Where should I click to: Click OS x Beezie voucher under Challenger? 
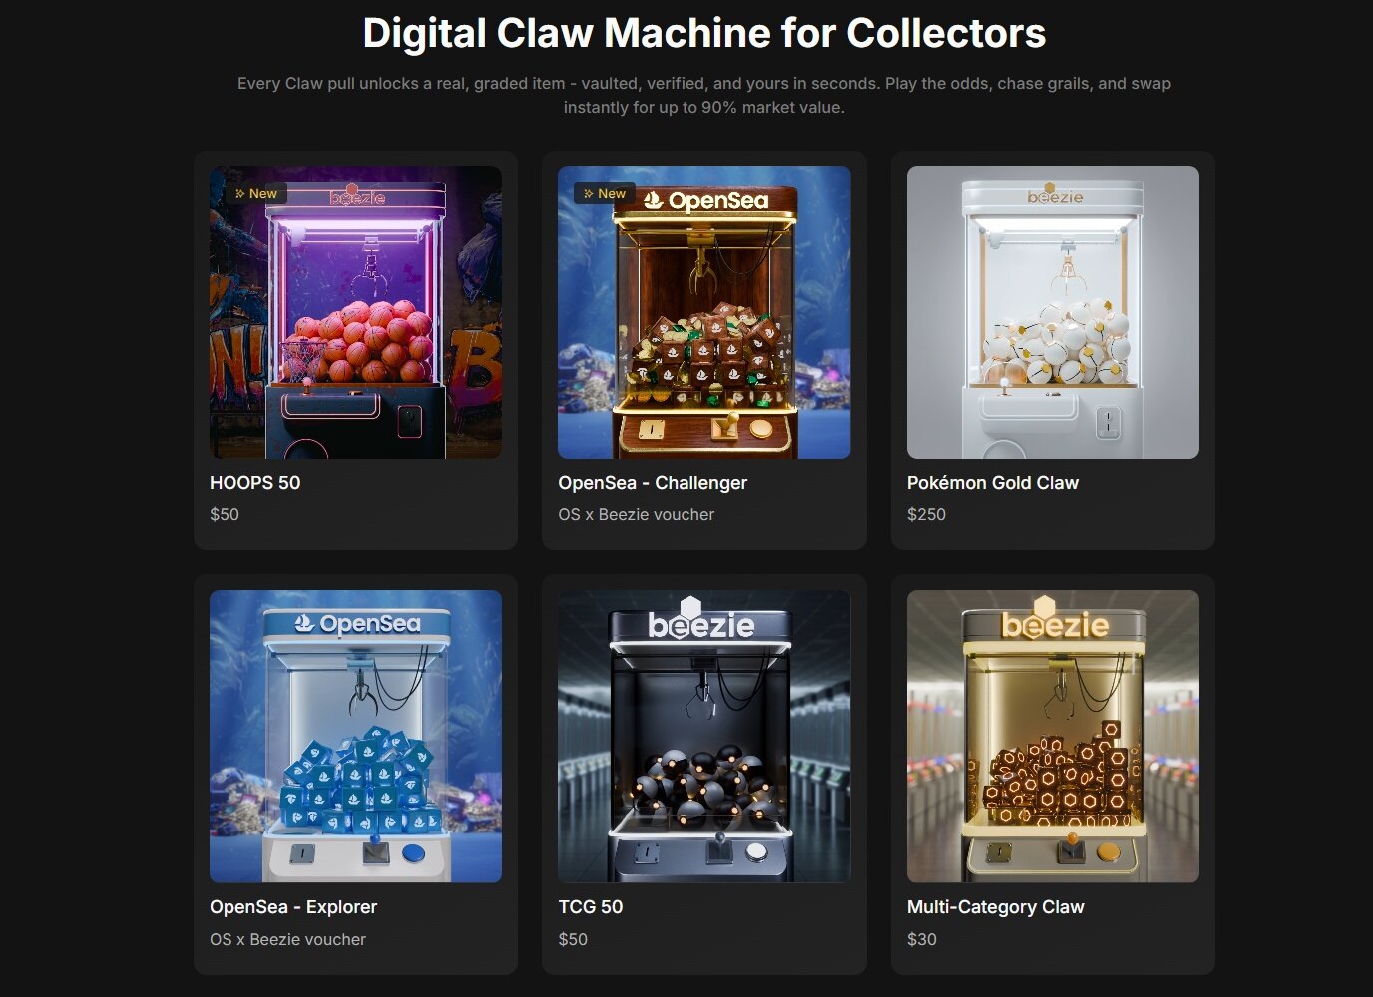[637, 514]
